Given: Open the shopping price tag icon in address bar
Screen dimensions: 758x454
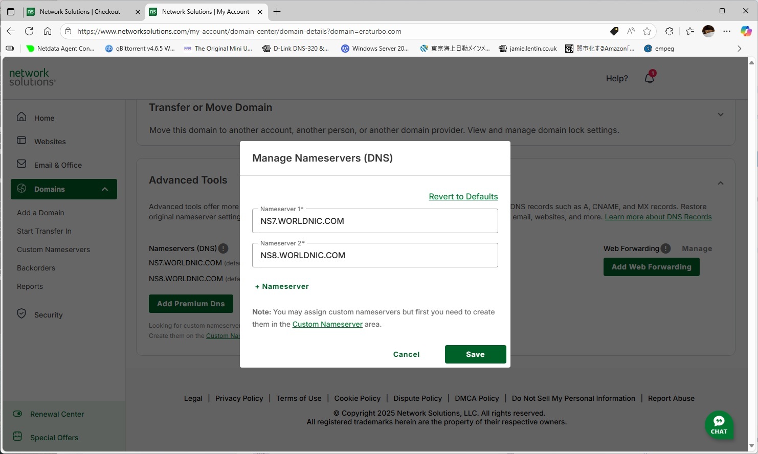Looking at the screenshot, I should click(x=614, y=31).
